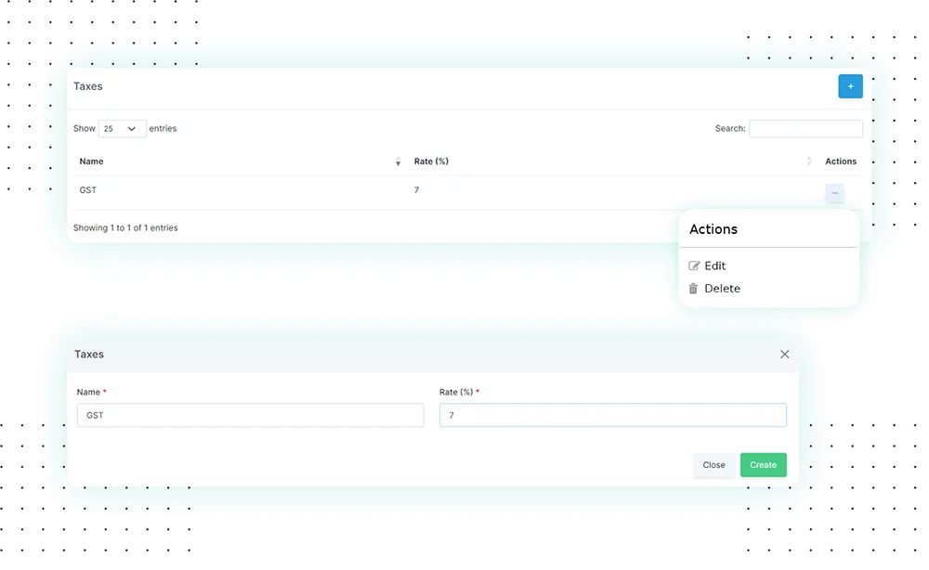Click the Actions column header
Image resolution: width=929 pixels, height=570 pixels.
tap(841, 162)
